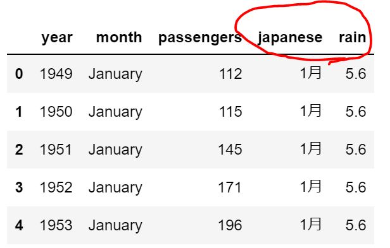
Task: Click the year column header
Action: (x=57, y=38)
